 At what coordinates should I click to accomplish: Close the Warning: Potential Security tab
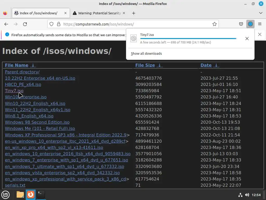pos(124,13)
